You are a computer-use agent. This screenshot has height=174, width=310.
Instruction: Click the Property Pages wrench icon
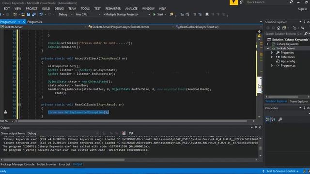[x=280, y=119]
